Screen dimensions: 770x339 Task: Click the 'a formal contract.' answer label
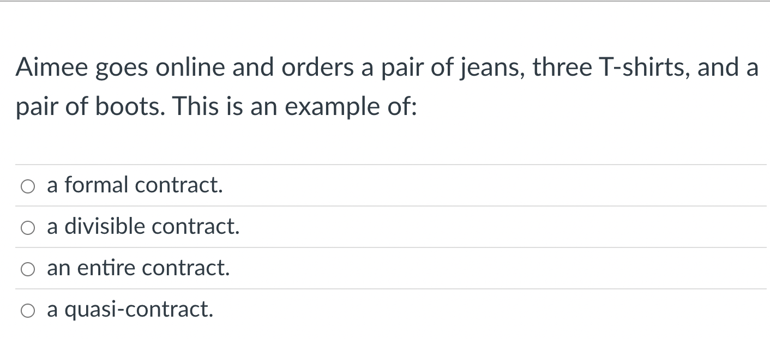pyautogui.click(x=135, y=185)
